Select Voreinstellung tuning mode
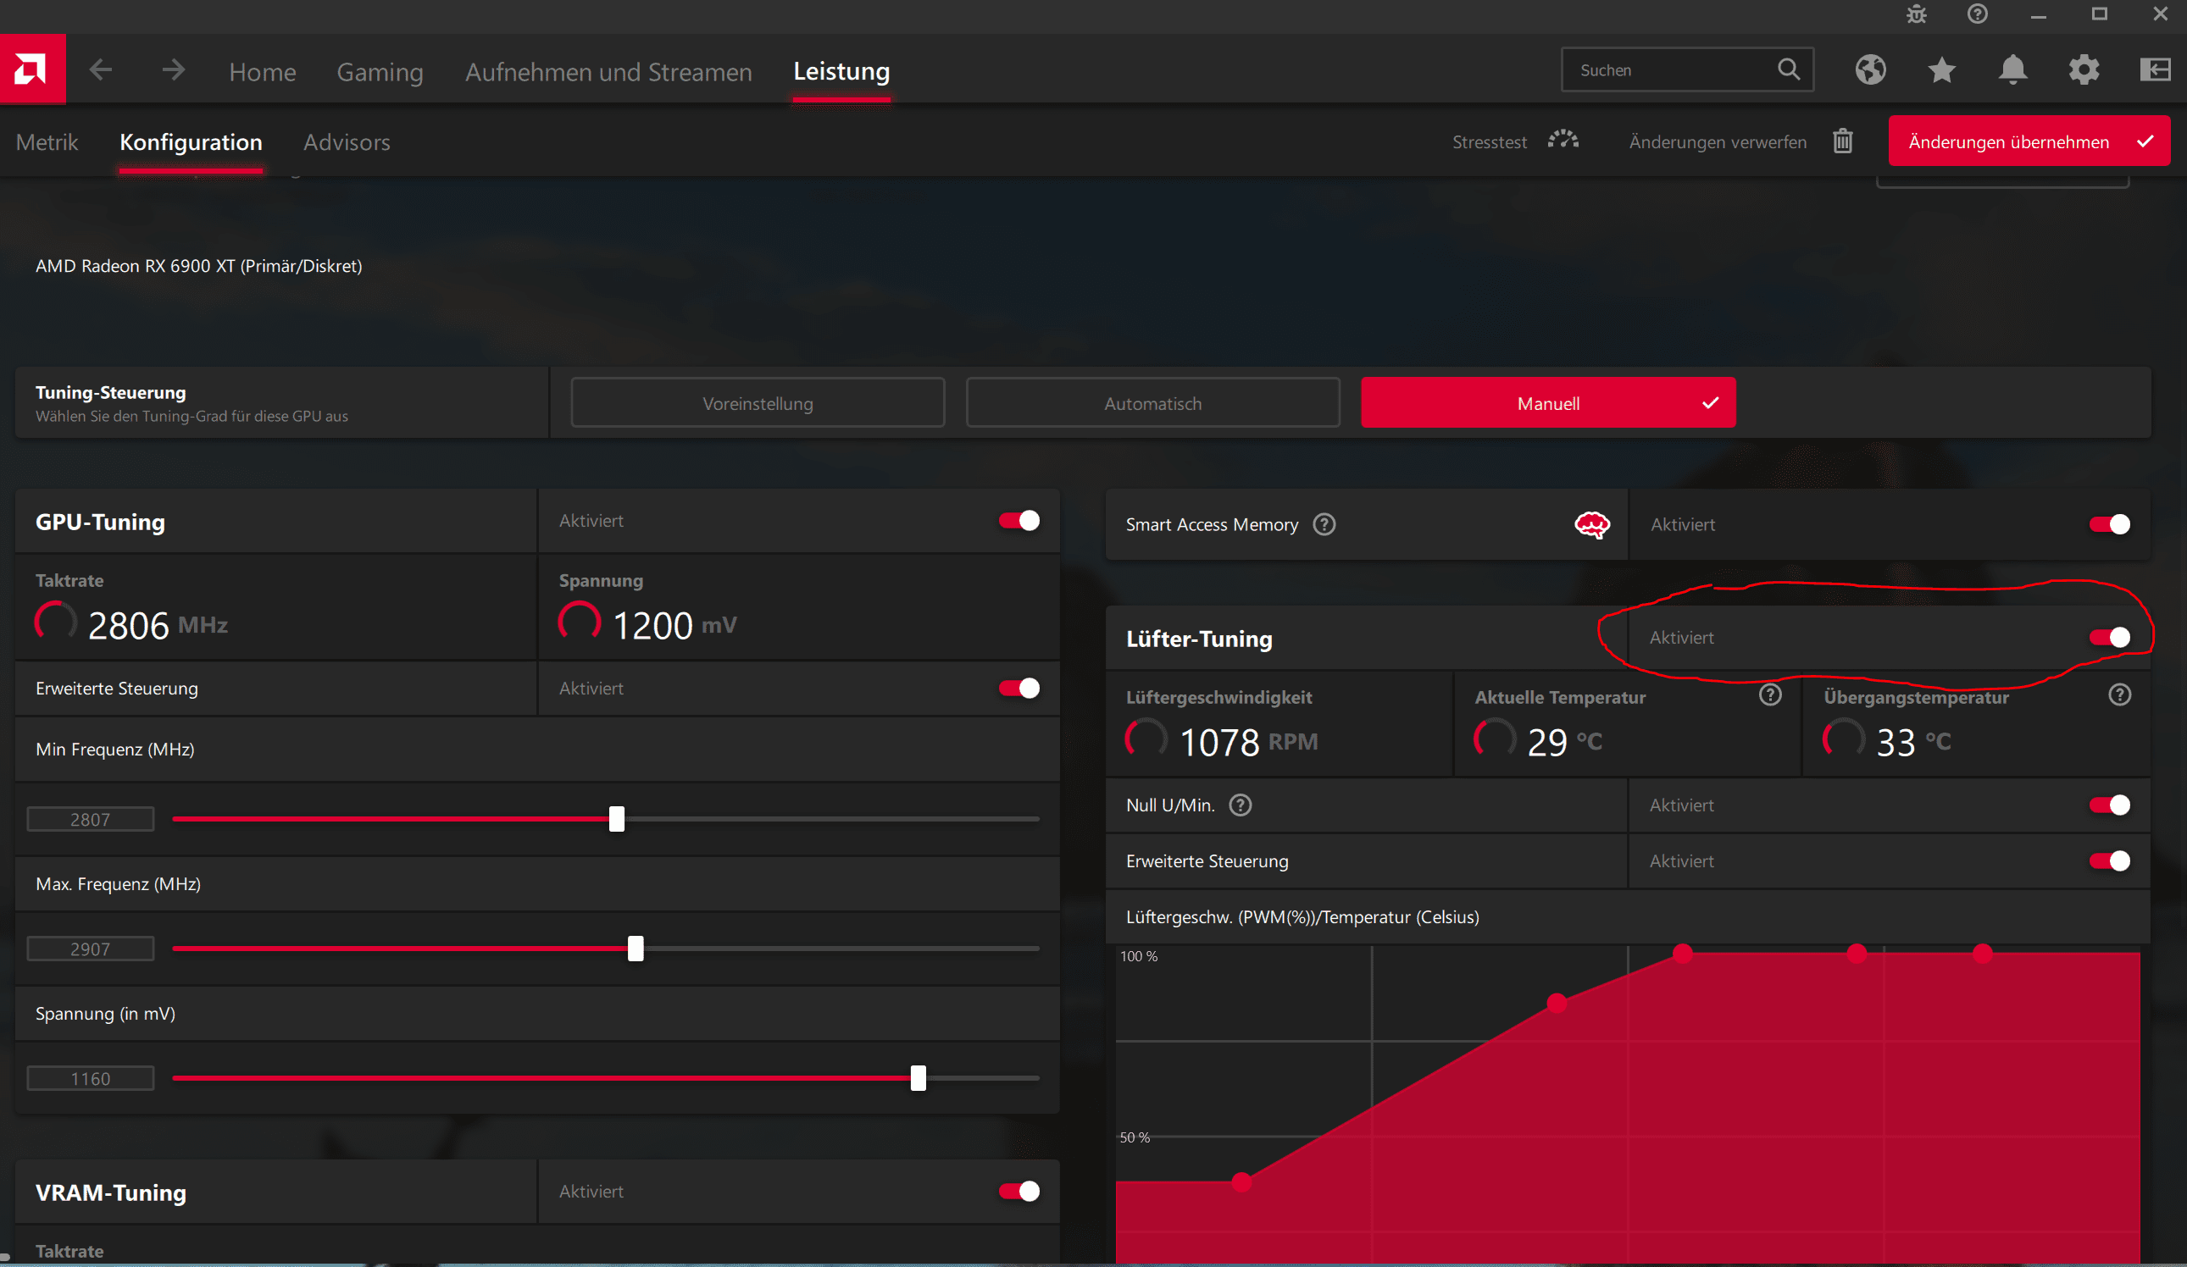This screenshot has width=2187, height=1267. click(757, 403)
